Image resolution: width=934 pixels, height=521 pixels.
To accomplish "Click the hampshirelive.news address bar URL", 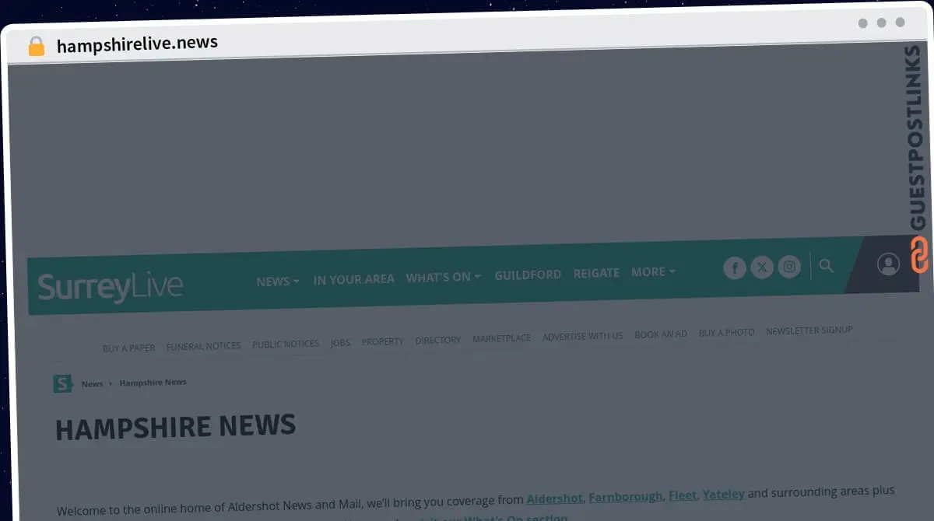I will (137, 44).
